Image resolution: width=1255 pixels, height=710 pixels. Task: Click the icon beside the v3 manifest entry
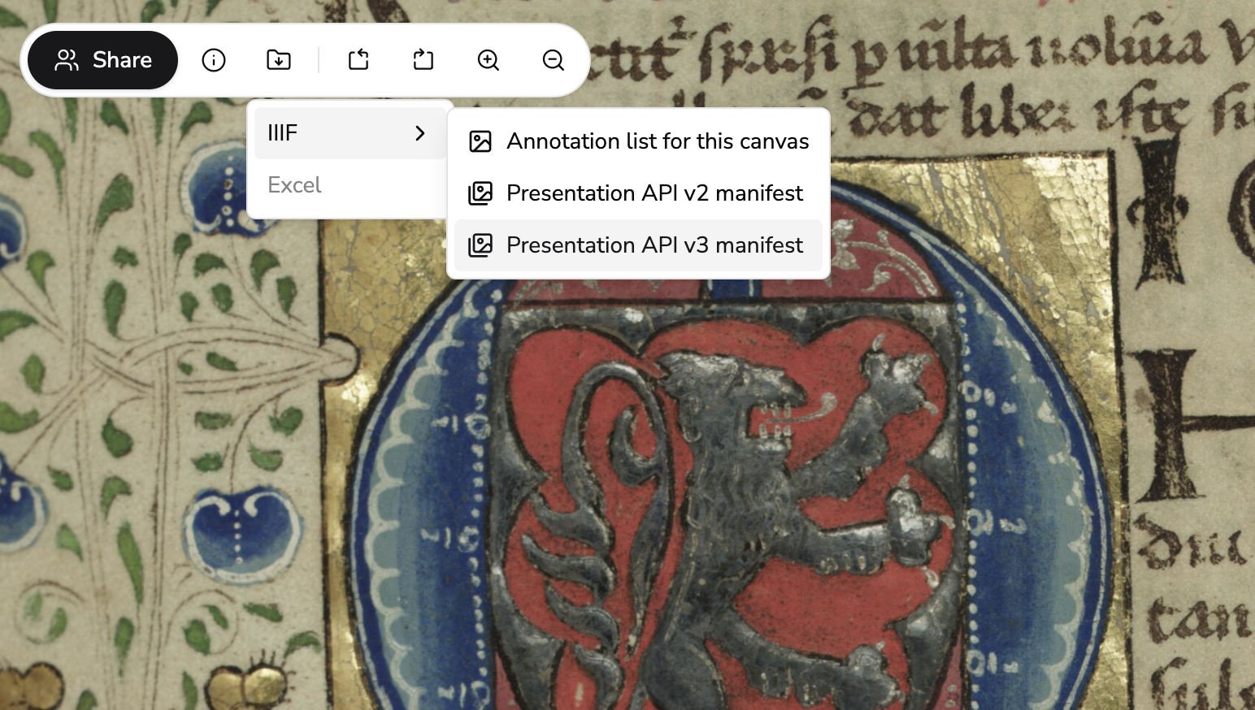[x=480, y=245]
